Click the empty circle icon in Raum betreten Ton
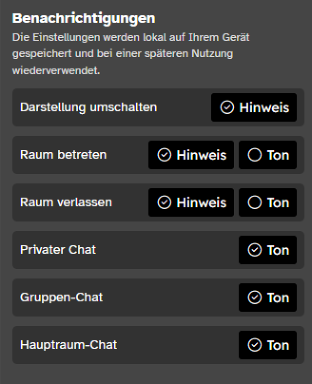312x384 pixels. [x=255, y=155]
